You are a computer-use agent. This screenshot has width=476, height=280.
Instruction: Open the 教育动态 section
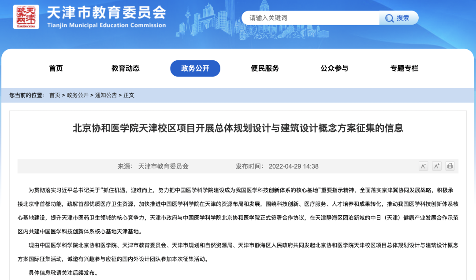126,68
